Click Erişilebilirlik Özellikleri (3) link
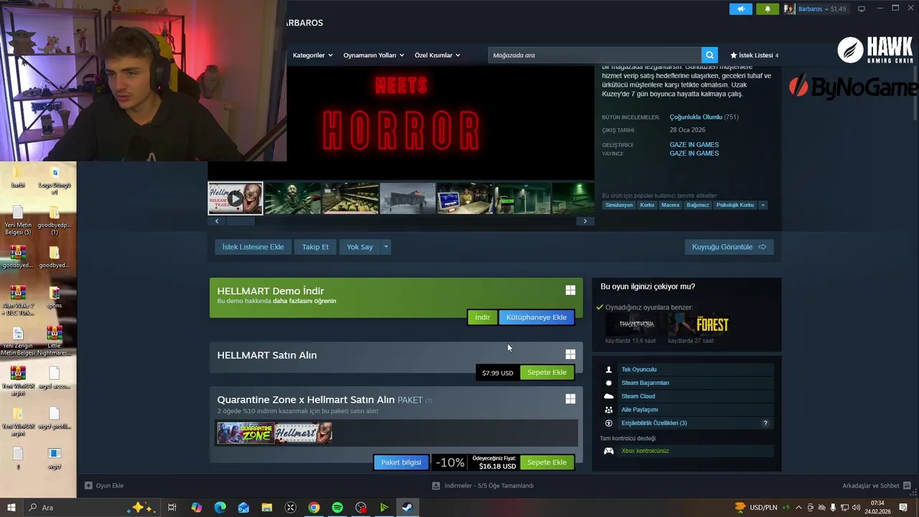Image resolution: width=919 pixels, height=517 pixels. click(654, 423)
